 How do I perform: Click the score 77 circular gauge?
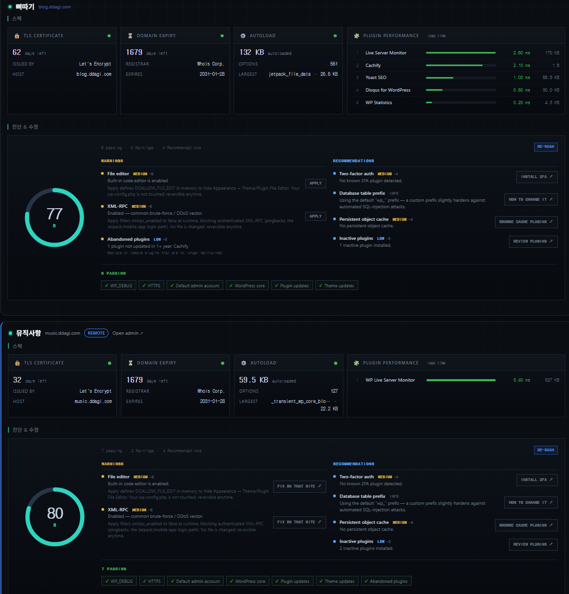point(54,218)
